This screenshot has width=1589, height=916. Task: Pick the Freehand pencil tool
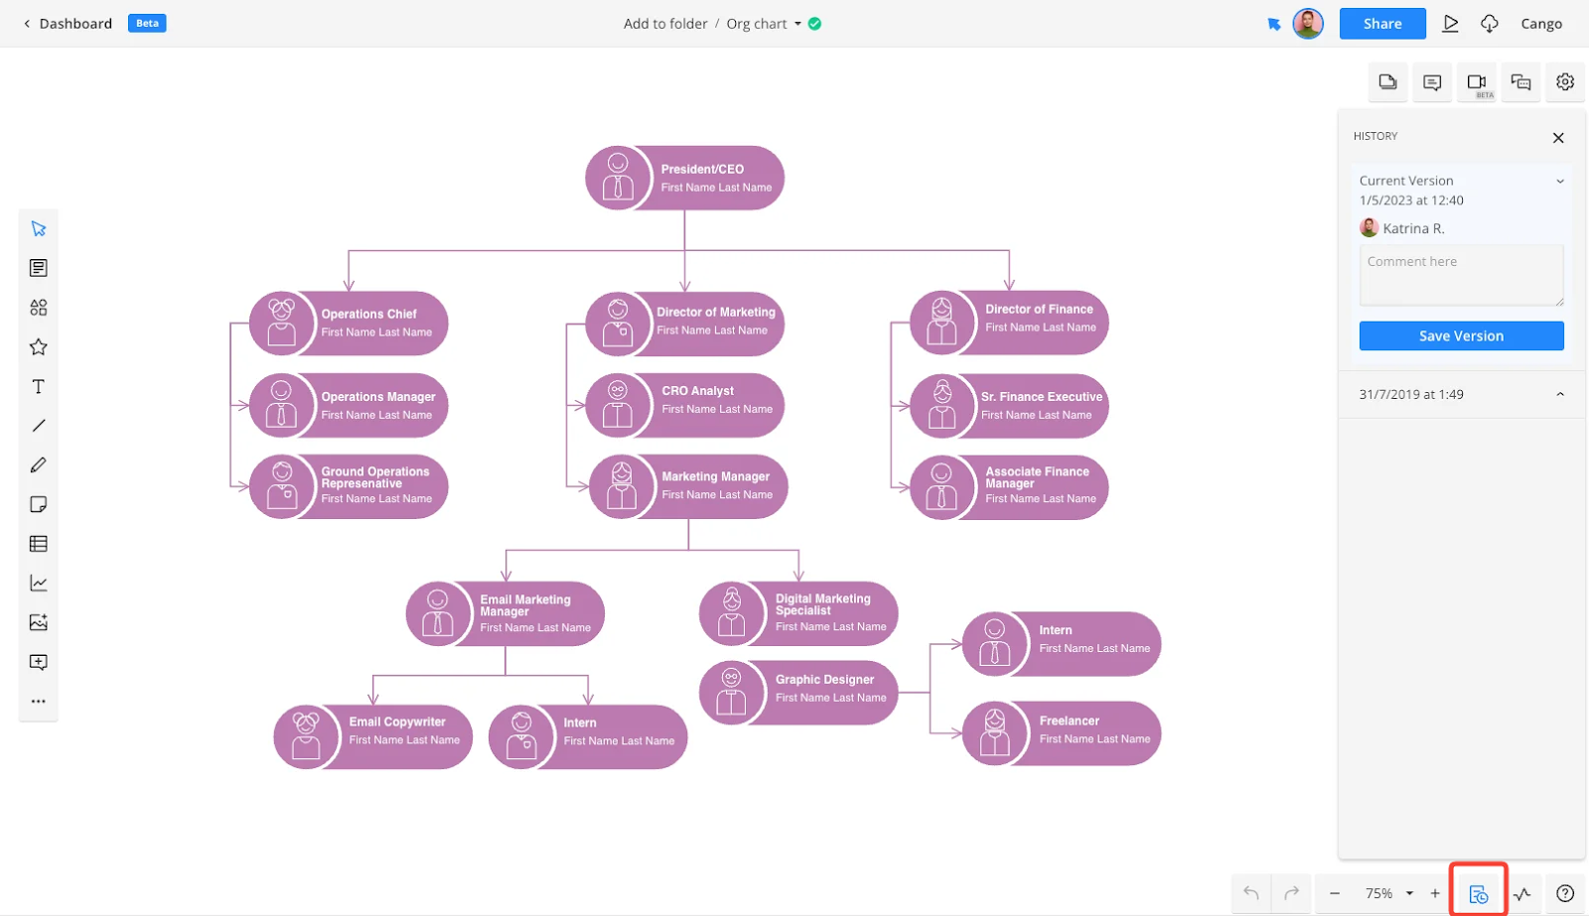38,464
